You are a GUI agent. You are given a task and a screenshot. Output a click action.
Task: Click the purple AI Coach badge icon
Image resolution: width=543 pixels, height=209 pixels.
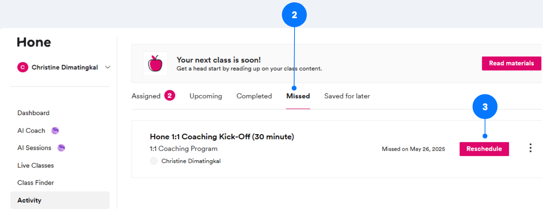pyautogui.click(x=55, y=131)
